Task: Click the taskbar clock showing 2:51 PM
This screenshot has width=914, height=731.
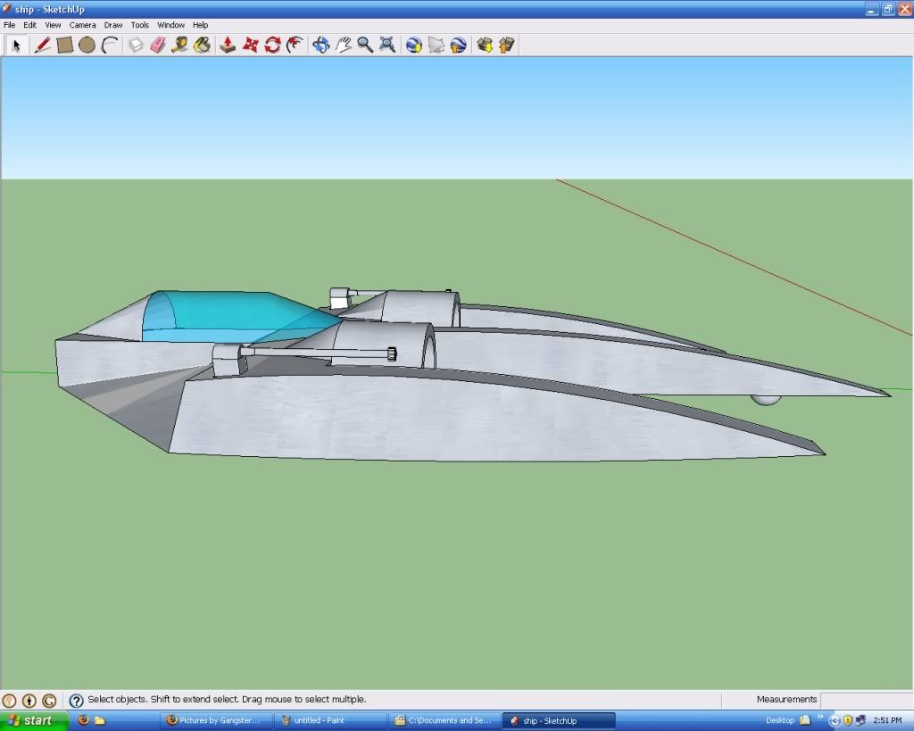Action: point(887,720)
